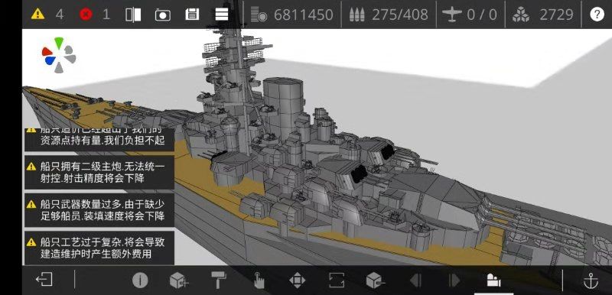Select the remove block tool
The image size is (612, 295).
376,280
